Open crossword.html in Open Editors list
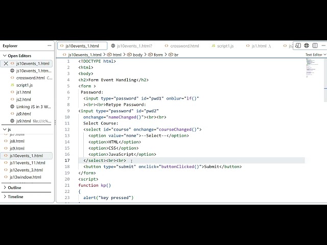 click(x=31, y=78)
